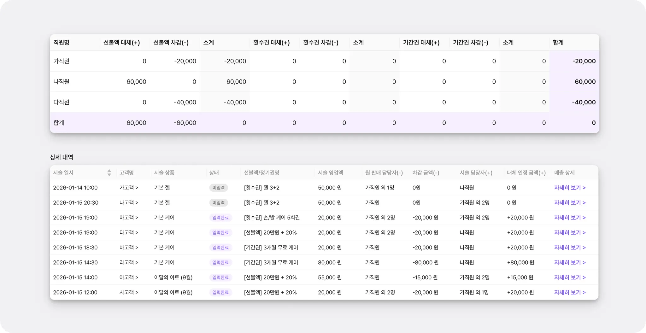Click 입력완료 badge in 아고객 row

(x=220, y=277)
